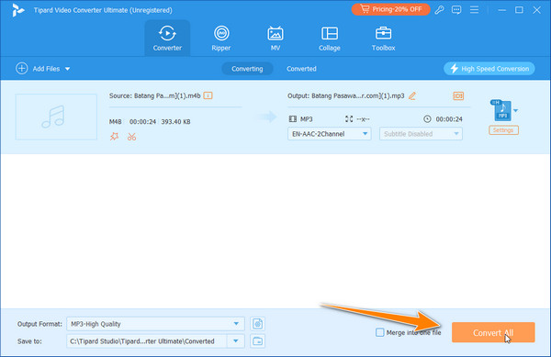Click the Convert All button

493,332
